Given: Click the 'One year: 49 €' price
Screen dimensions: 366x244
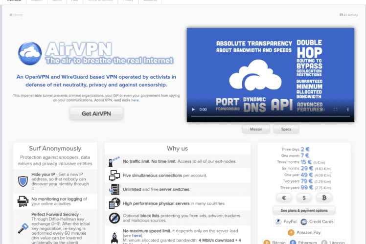Looking at the screenshot, I should (x=308, y=175).
